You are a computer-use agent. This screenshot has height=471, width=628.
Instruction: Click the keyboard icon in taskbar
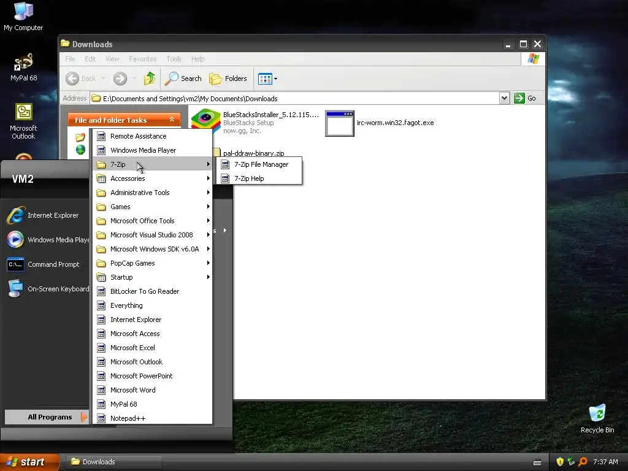(537, 462)
